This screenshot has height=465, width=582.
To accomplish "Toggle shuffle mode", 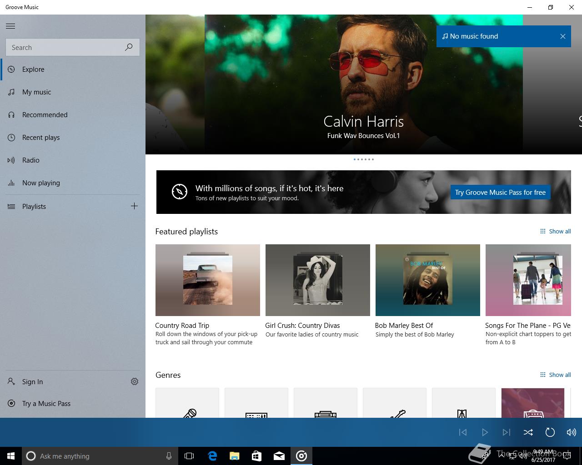I will (528, 432).
